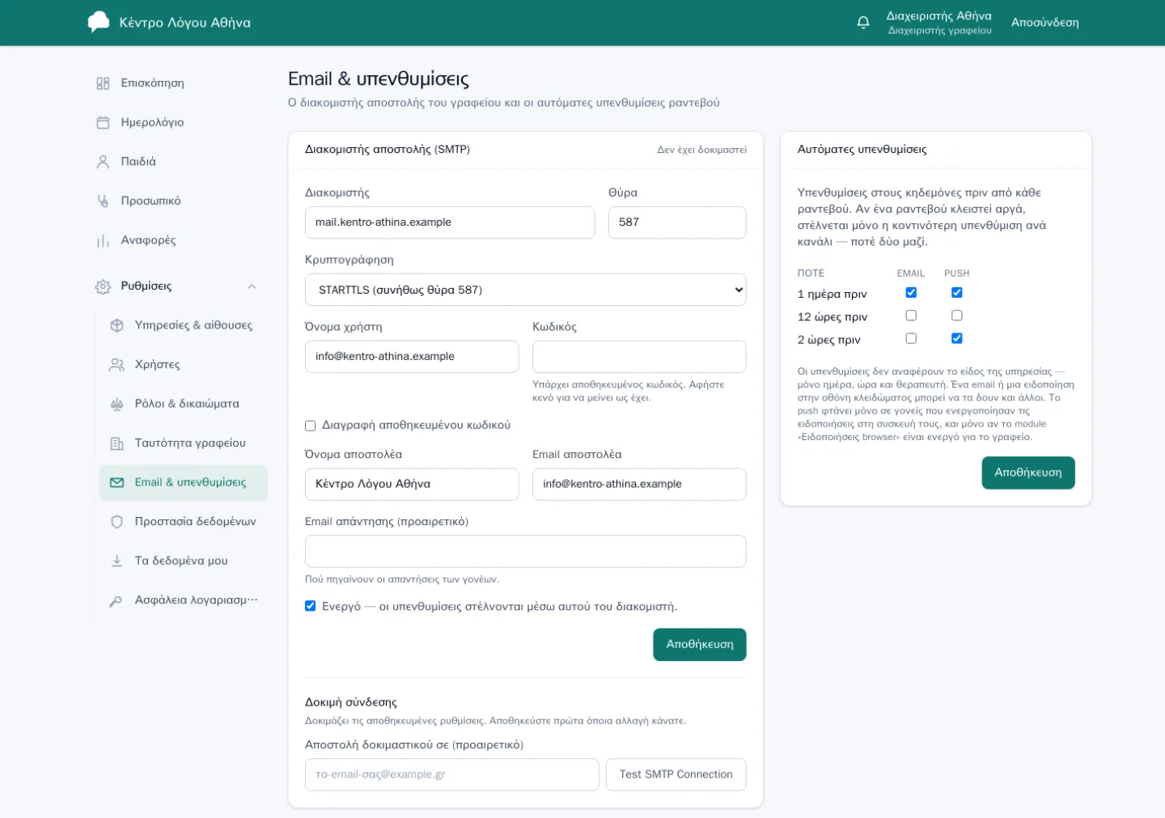
Task: Click the notification bell icon
Action: point(863,23)
